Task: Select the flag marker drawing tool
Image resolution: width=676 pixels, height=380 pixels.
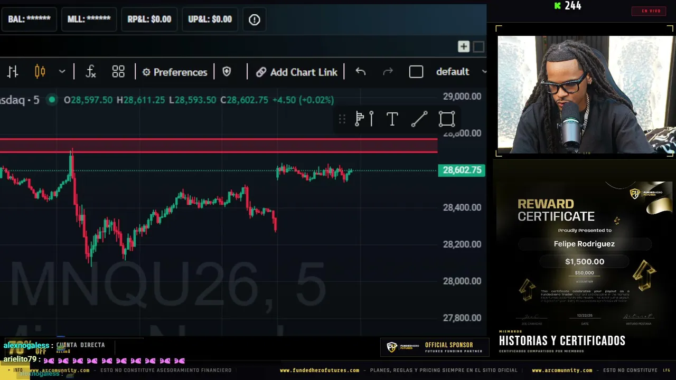Action: pyautogui.click(x=364, y=119)
